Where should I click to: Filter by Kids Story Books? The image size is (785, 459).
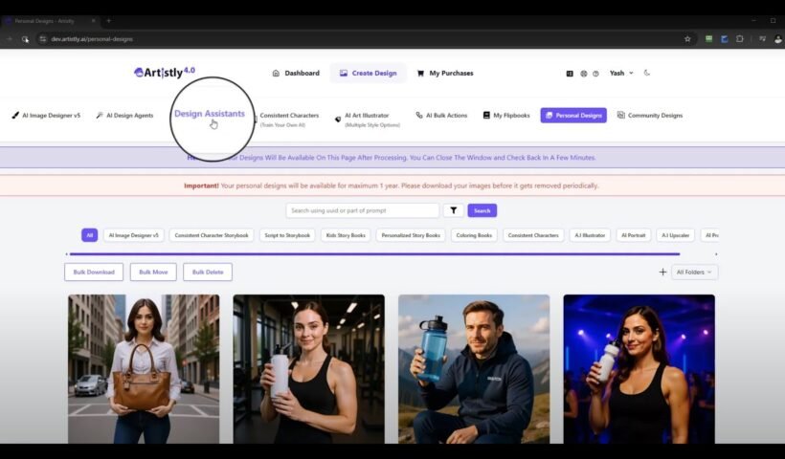[346, 235]
